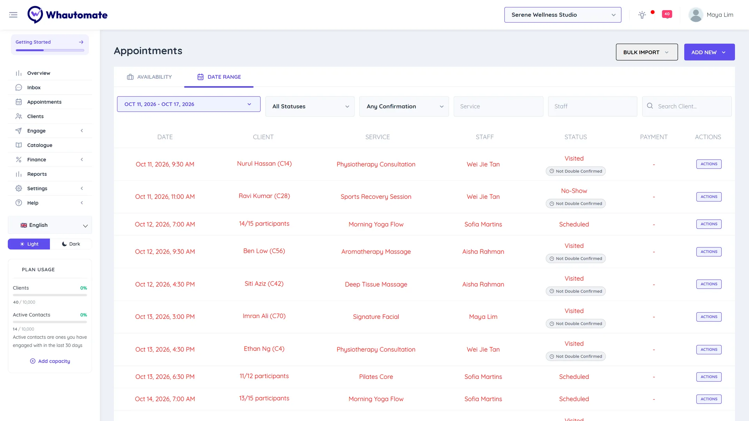749x421 pixels.
Task: Open the All Statuses filter
Action: (310, 106)
